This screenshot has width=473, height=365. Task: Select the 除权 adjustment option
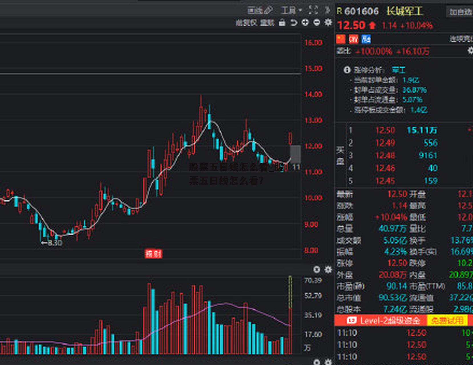point(246,23)
